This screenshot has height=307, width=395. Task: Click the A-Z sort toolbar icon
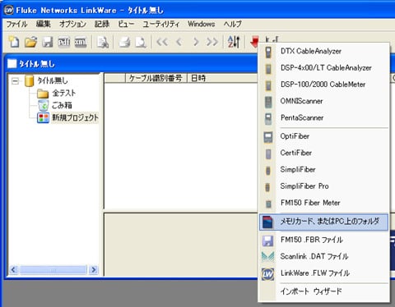pyautogui.click(x=234, y=42)
